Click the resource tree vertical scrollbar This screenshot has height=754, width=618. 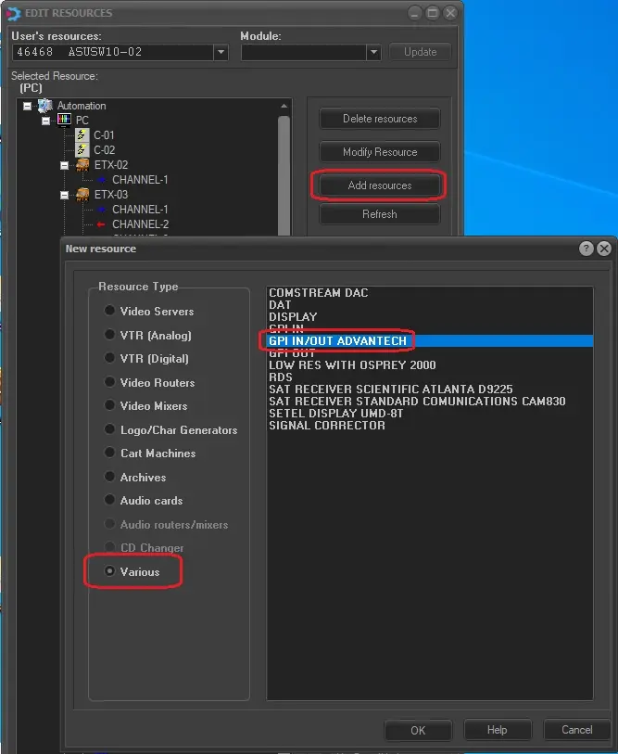point(284,167)
